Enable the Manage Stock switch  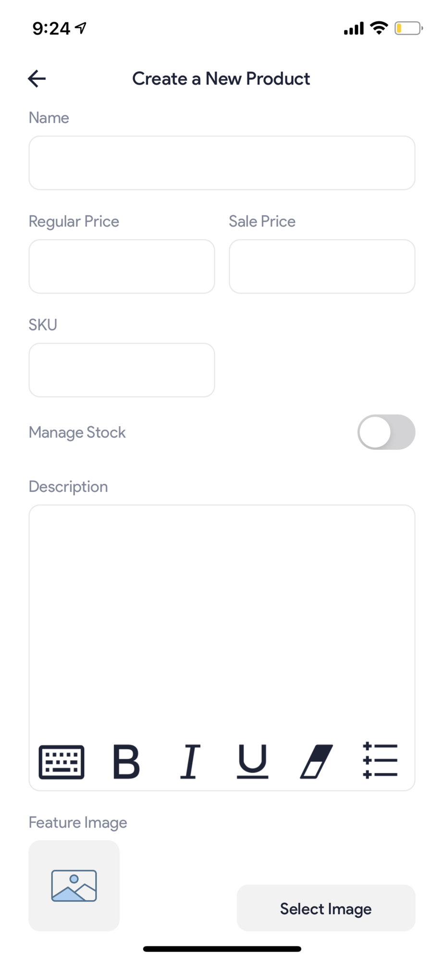(x=386, y=432)
